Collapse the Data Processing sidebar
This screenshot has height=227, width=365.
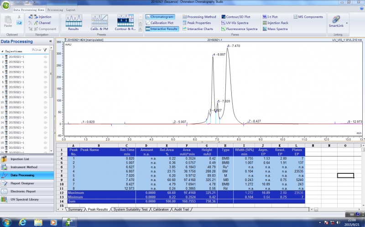[x=50, y=41]
